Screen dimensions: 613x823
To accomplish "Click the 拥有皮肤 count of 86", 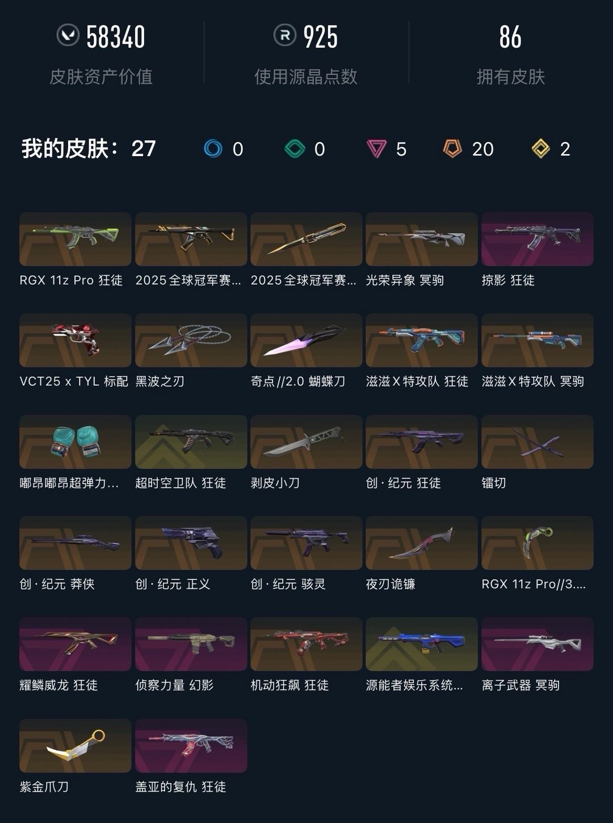I will click(510, 37).
